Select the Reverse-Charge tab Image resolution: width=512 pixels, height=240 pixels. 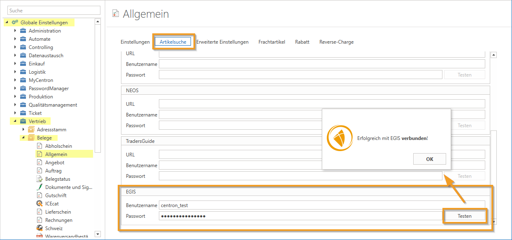(x=336, y=42)
